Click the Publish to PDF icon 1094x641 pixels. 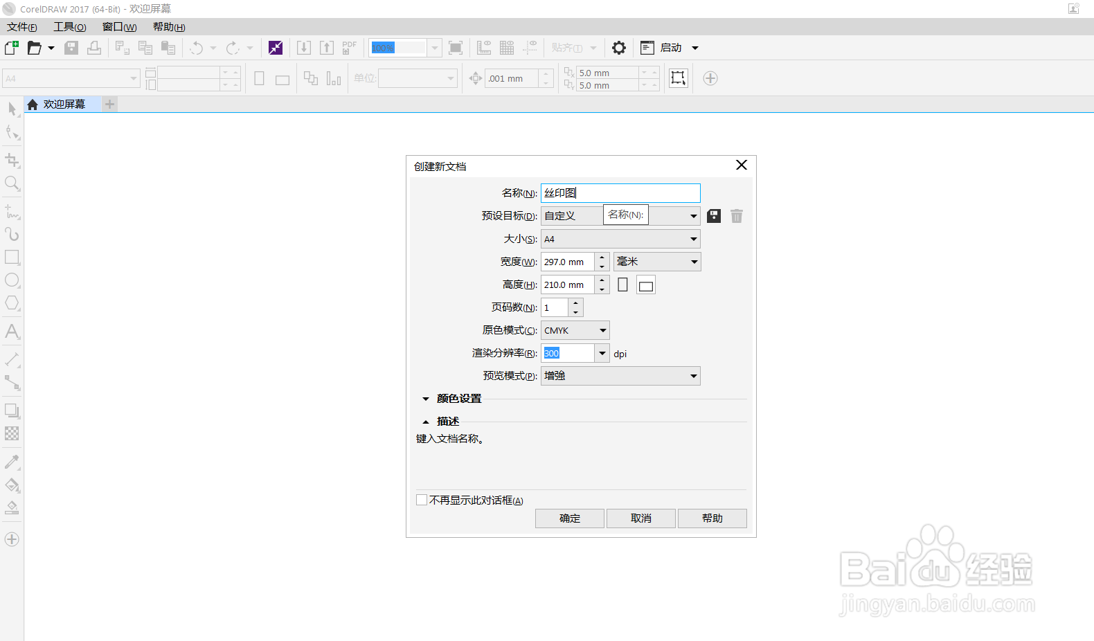point(350,48)
